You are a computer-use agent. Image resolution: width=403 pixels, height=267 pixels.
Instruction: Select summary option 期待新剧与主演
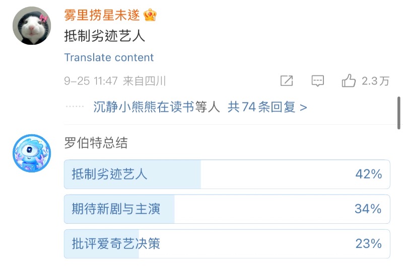point(227,209)
